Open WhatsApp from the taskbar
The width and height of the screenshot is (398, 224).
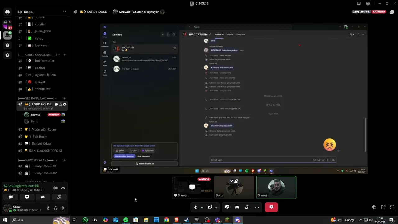(x=85, y=220)
